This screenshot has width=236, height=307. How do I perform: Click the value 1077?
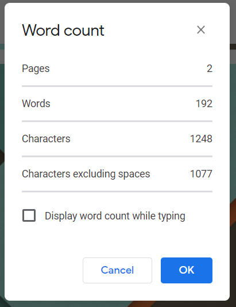[x=201, y=174]
